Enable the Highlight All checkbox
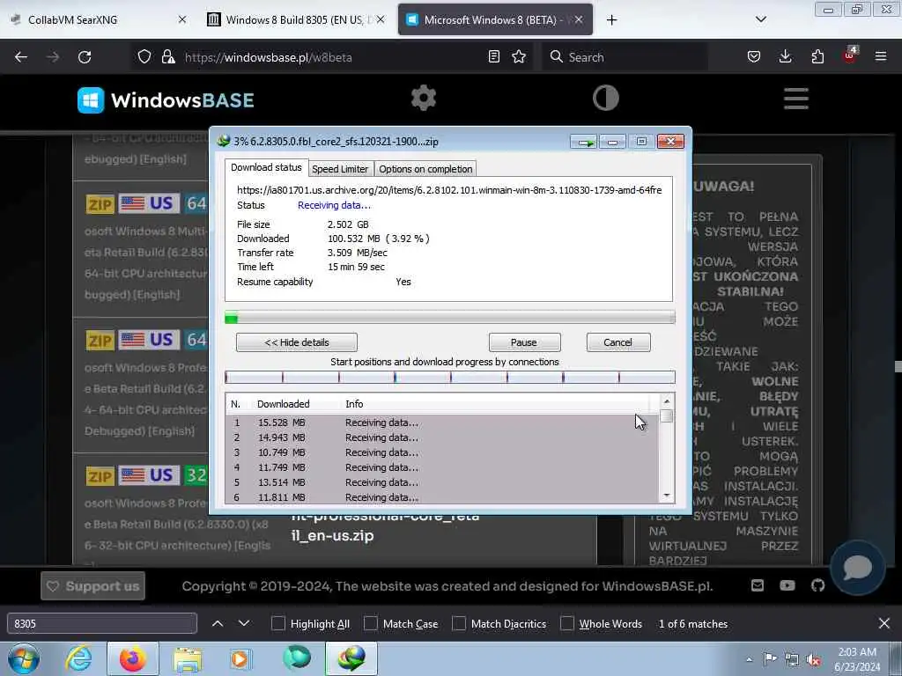902x676 pixels. coord(277,624)
